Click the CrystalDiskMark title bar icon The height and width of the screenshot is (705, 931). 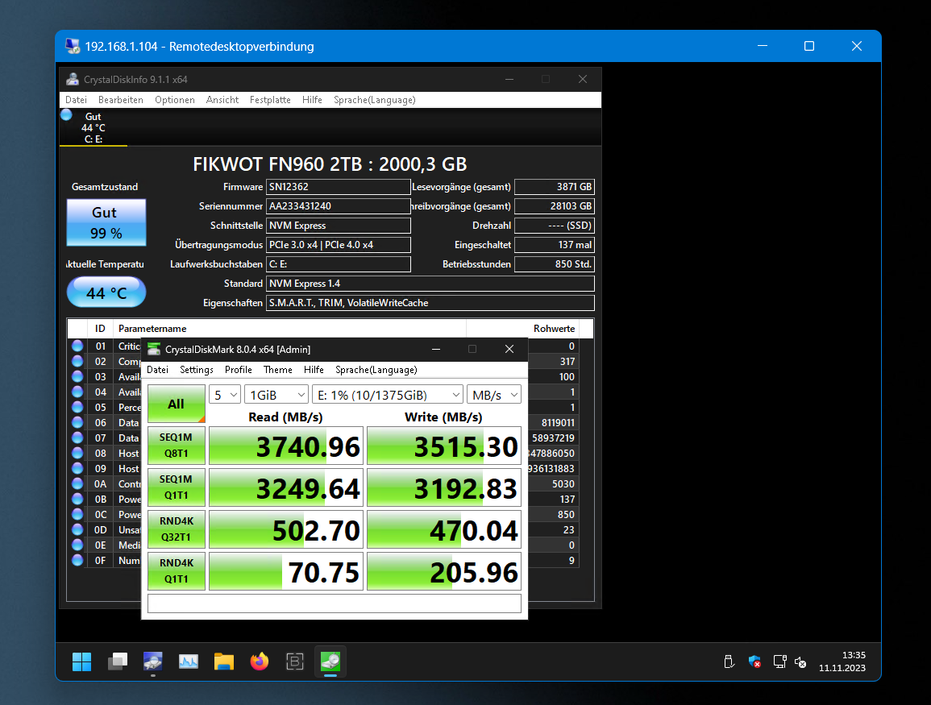[x=154, y=349]
